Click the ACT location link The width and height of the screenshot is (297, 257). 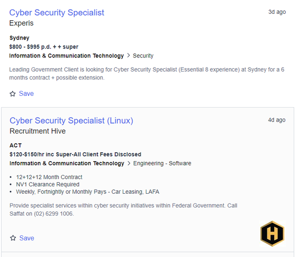click(x=15, y=145)
